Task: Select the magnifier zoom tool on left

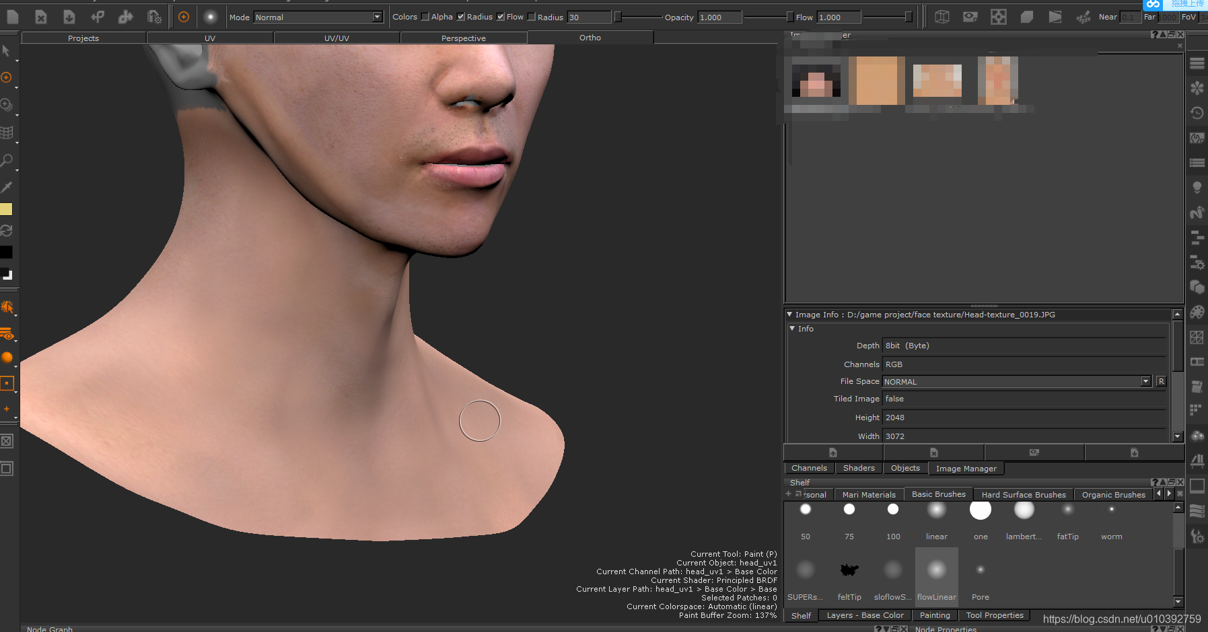Action: click(x=7, y=161)
